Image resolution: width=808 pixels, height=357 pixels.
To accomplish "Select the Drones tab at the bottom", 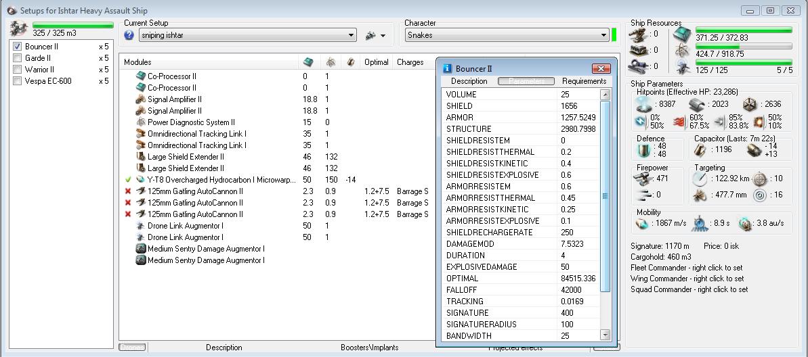I will point(132,348).
